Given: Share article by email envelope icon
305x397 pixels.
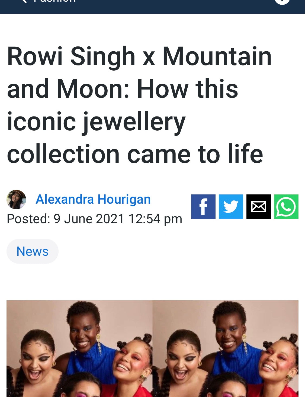Looking at the screenshot, I should (x=259, y=207).
